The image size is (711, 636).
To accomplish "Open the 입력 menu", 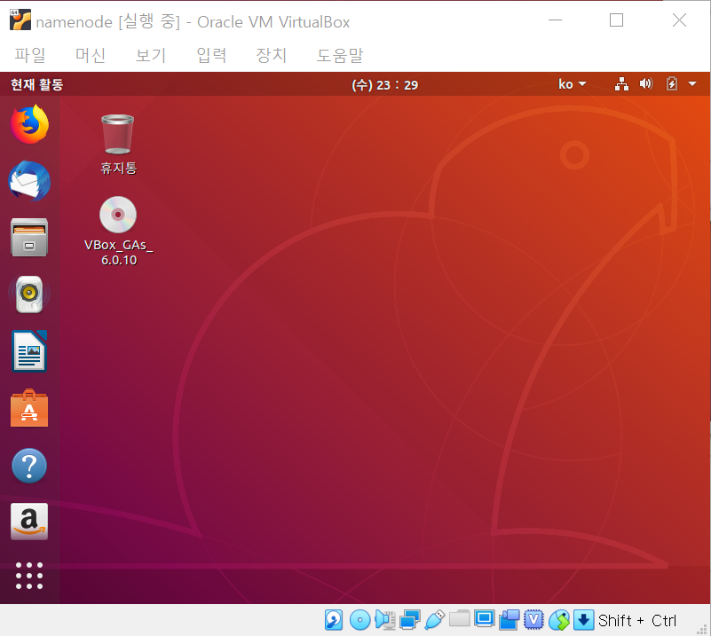I will click(x=211, y=55).
